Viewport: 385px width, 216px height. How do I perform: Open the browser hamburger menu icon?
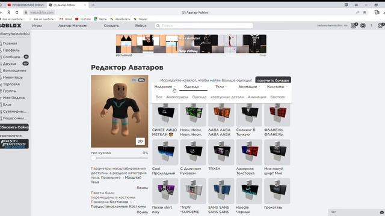(x=356, y=5)
